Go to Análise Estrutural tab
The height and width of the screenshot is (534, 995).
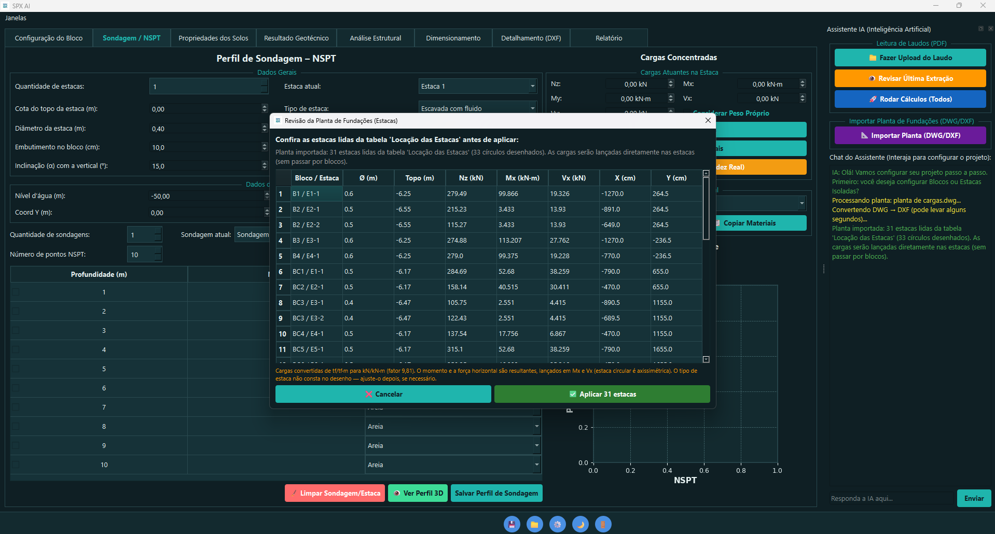click(376, 38)
